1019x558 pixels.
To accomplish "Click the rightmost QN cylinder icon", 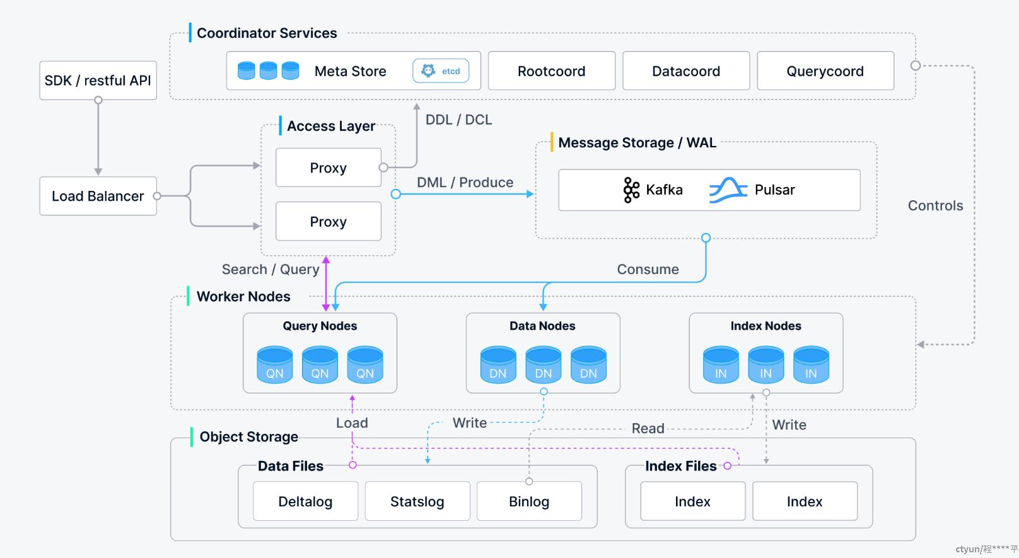I will click(x=365, y=365).
